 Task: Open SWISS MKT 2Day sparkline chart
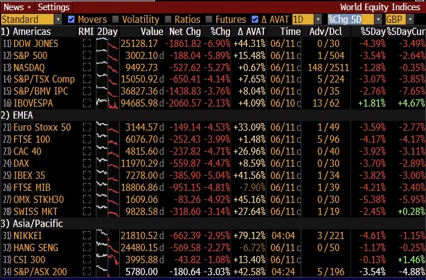[108, 211]
